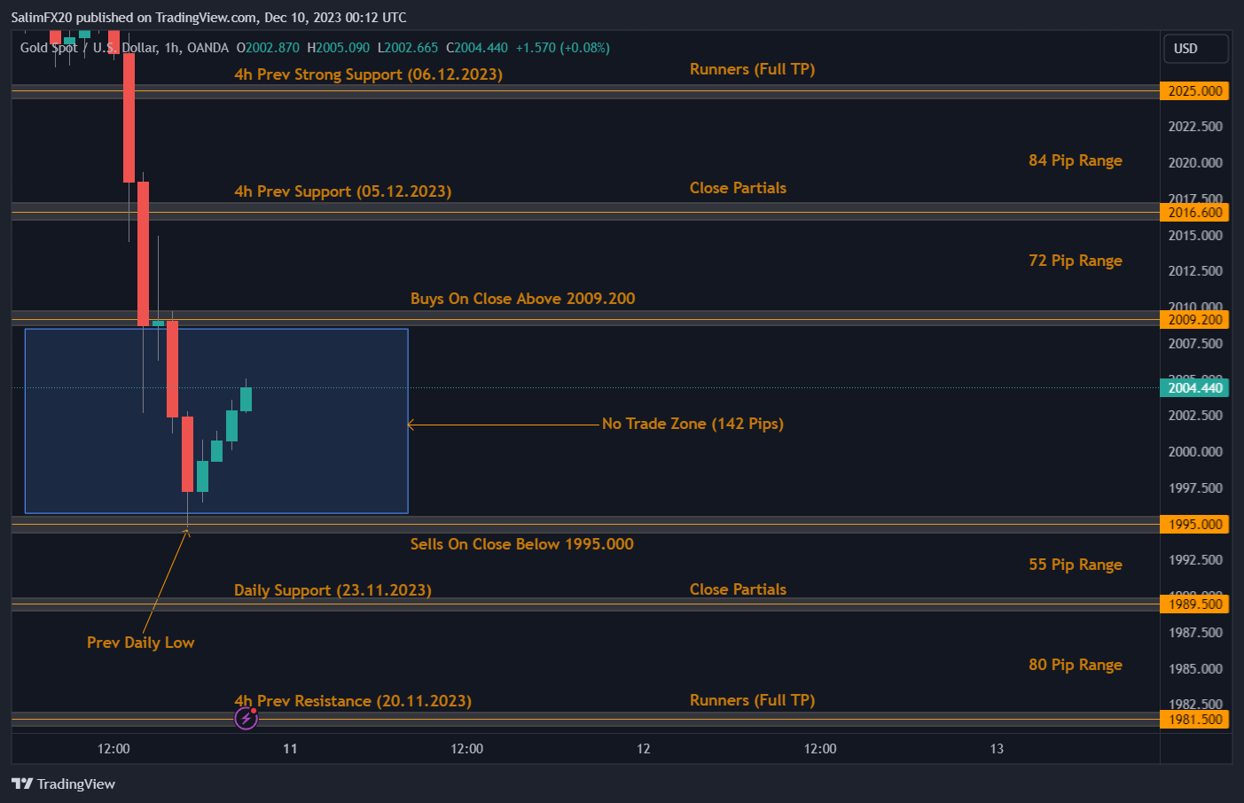Click the '80 Pip Range' text

click(x=1076, y=665)
